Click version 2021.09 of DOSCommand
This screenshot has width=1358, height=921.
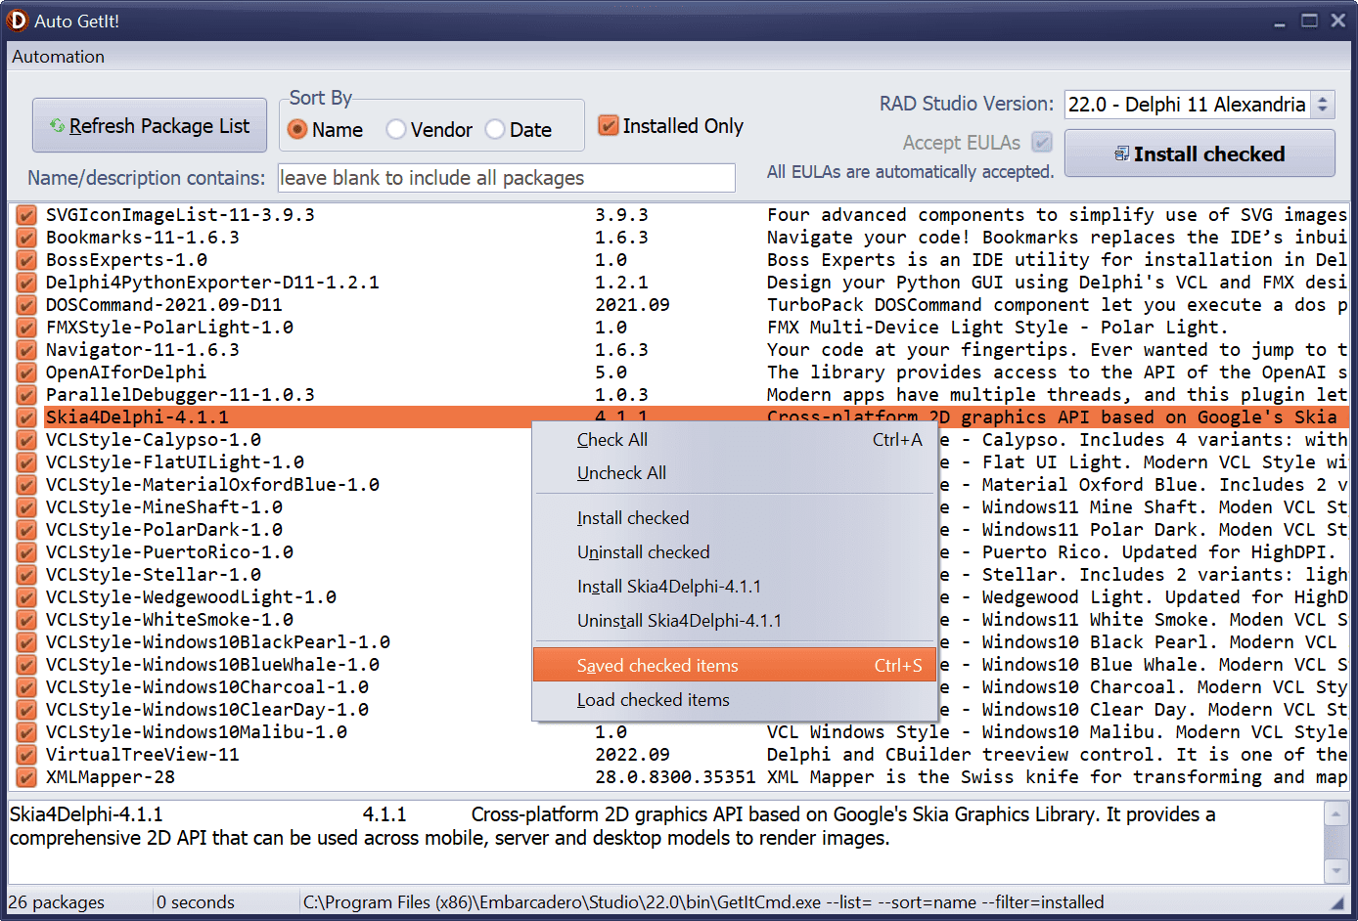[632, 305]
